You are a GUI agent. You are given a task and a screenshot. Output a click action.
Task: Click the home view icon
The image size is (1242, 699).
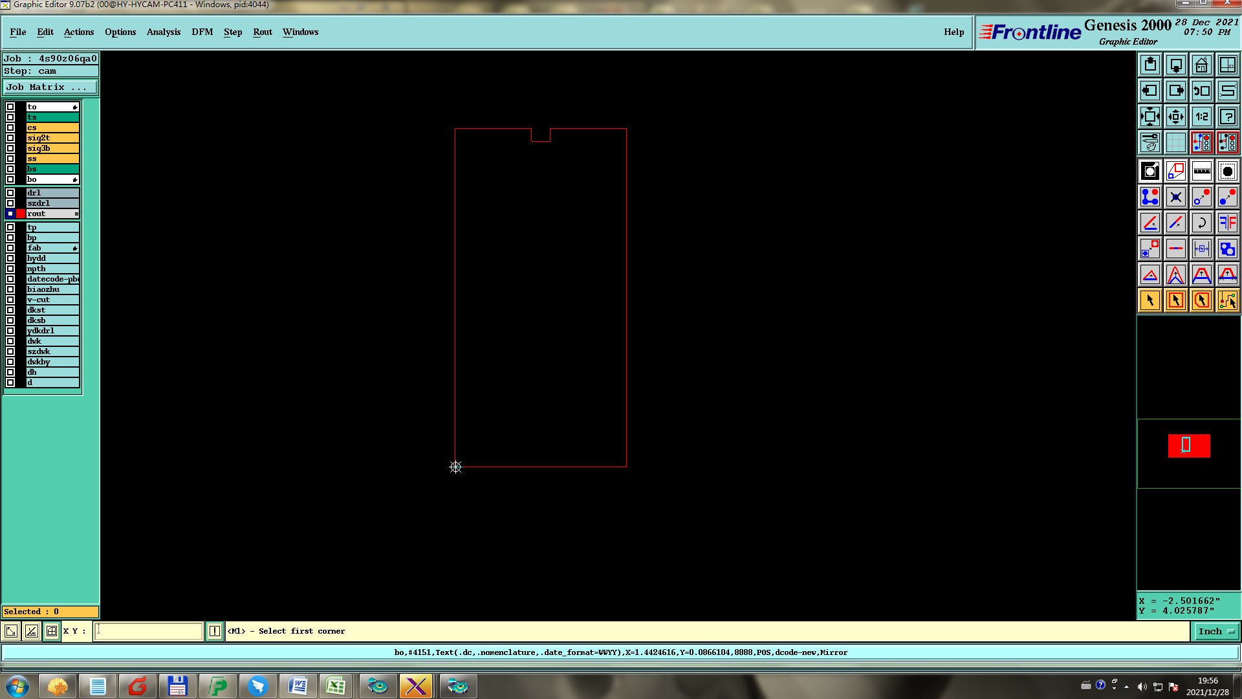coord(1201,65)
